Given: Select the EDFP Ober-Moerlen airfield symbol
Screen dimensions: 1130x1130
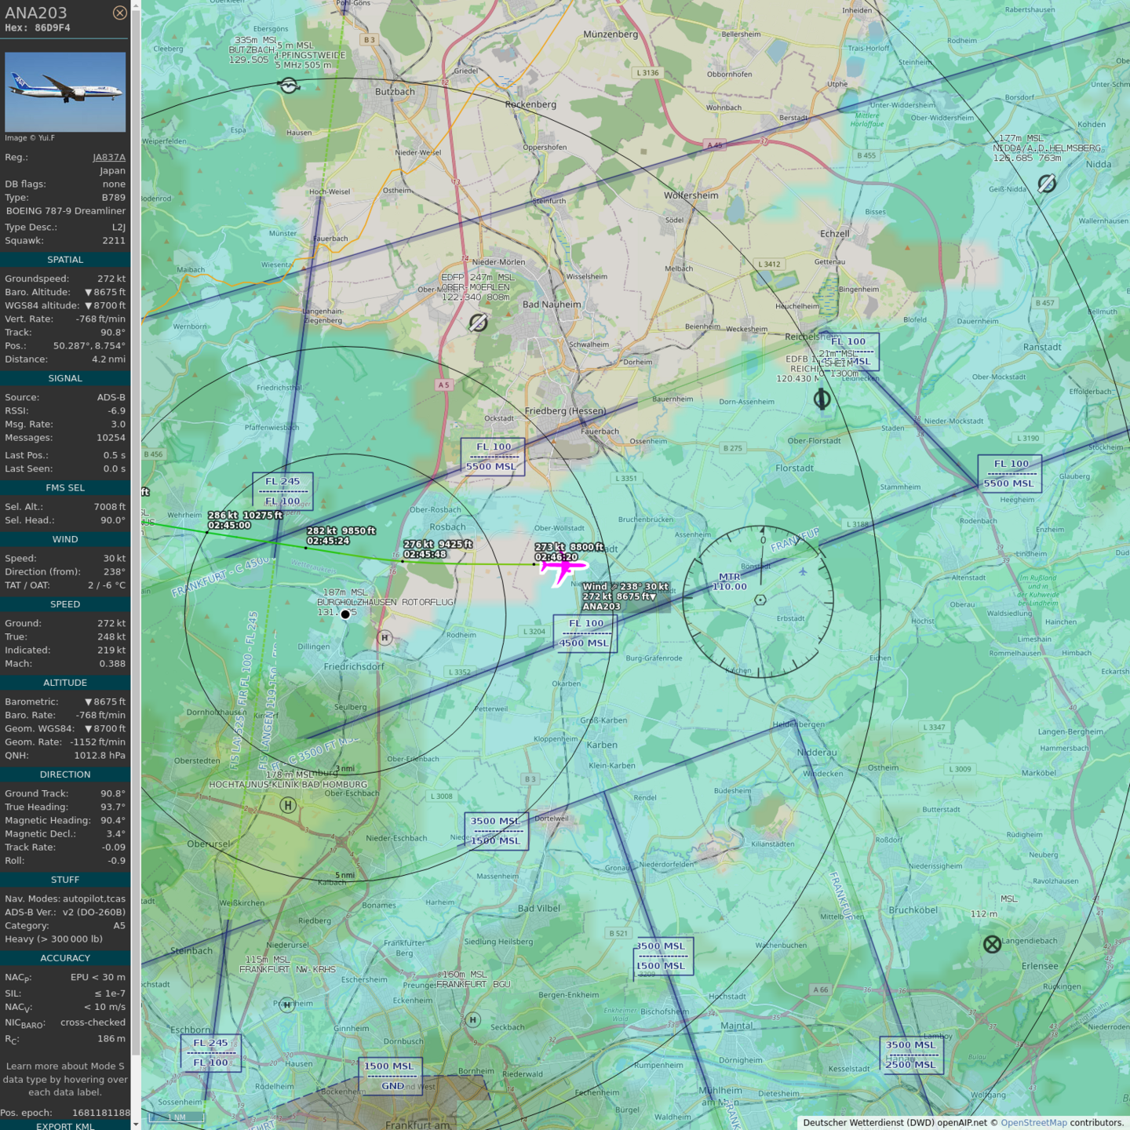Looking at the screenshot, I should (478, 323).
